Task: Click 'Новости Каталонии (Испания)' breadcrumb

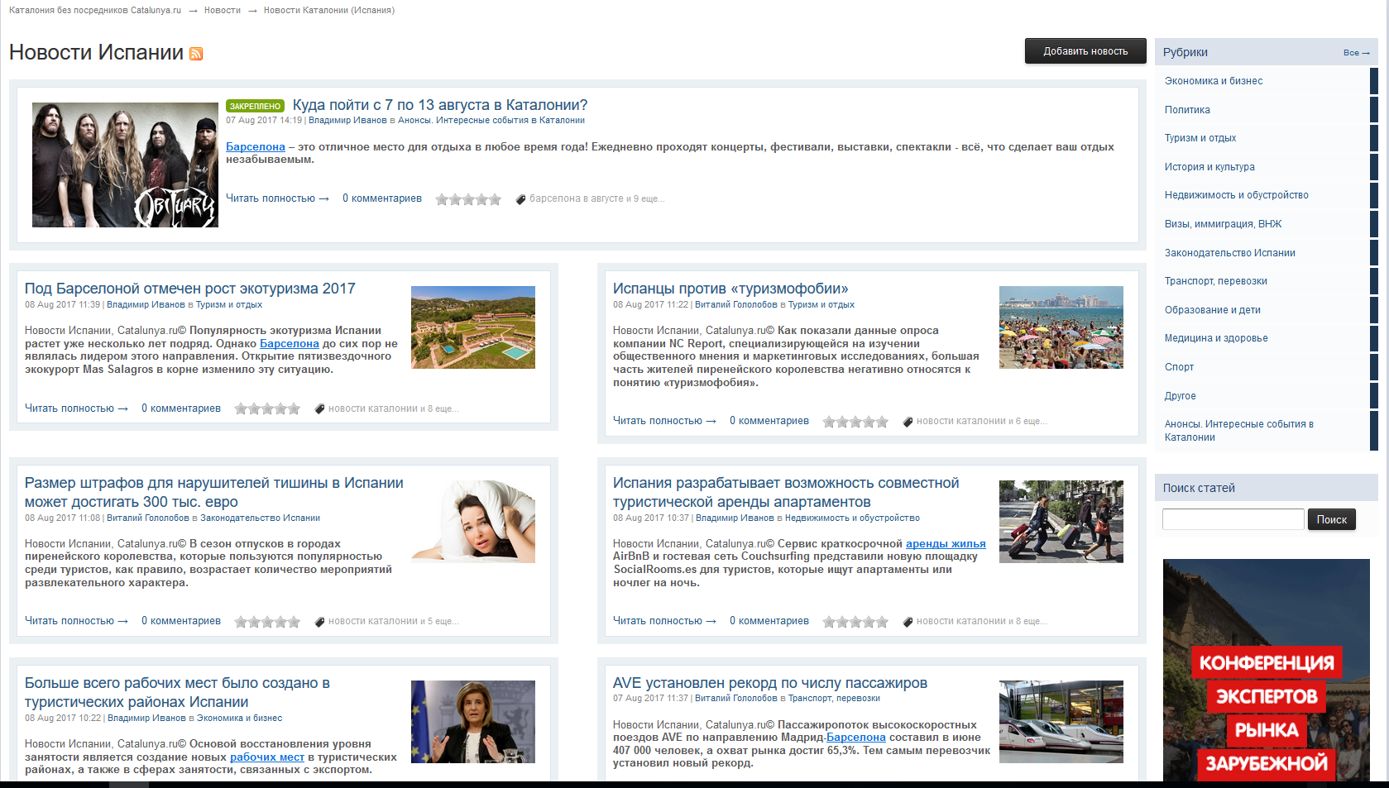Action: 329,11
